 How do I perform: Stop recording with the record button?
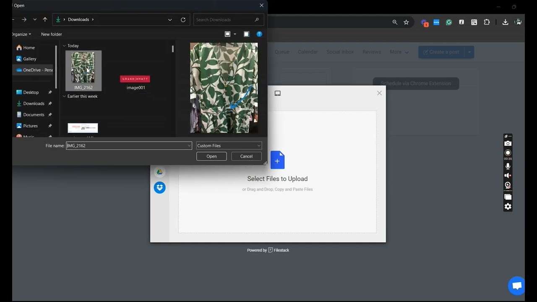[x=508, y=153]
